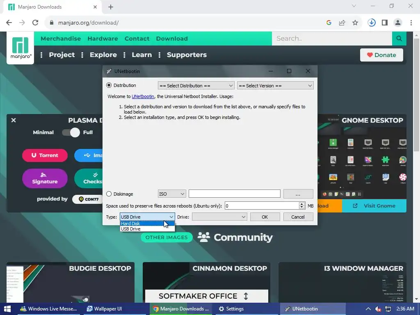Open the Select Version dropdown

click(275, 86)
